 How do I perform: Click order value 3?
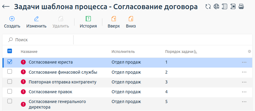(166, 82)
